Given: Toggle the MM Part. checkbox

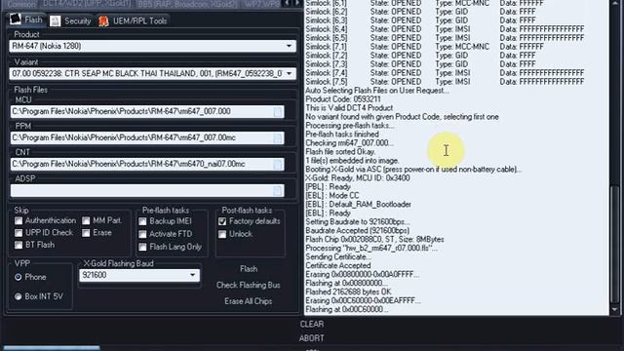Looking at the screenshot, I should click(x=86, y=220).
